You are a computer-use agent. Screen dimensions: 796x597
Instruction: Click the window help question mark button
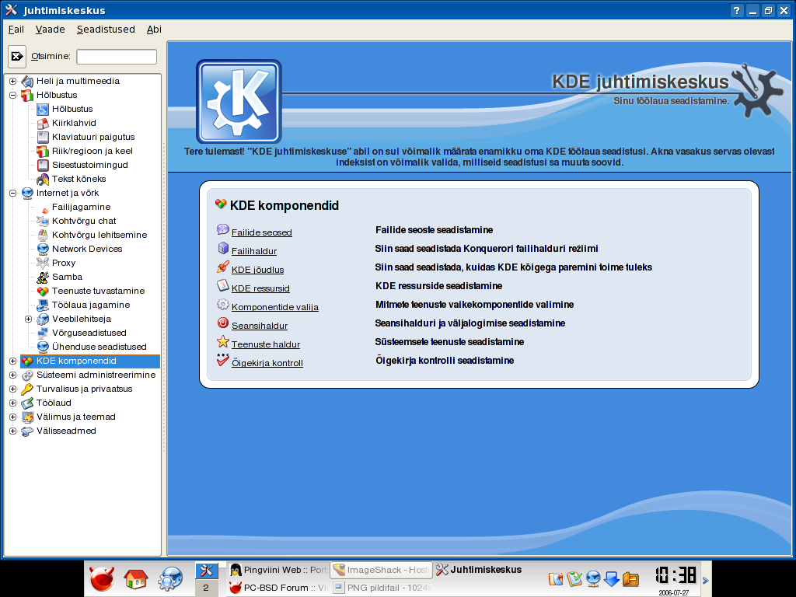coord(737,10)
